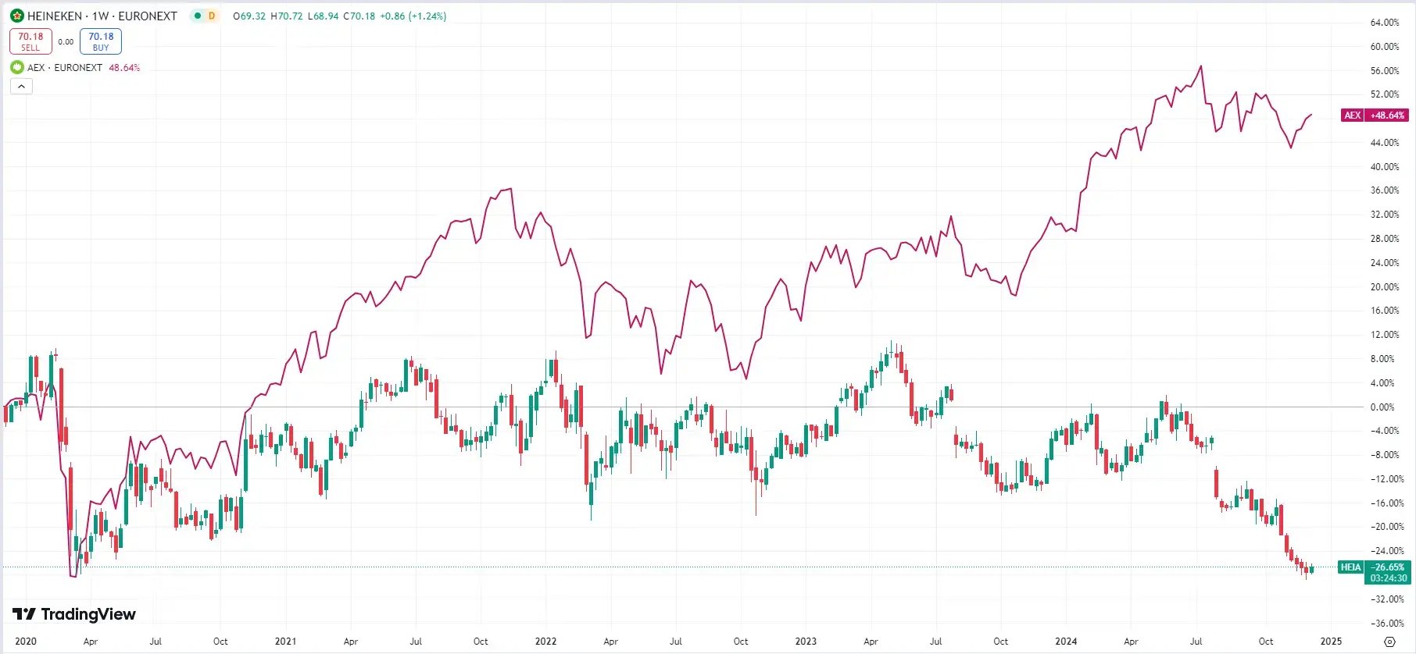The width and height of the screenshot is (1416, 654).
Task: Click the Heineken star logo icon
Action: tap(16, 16)
